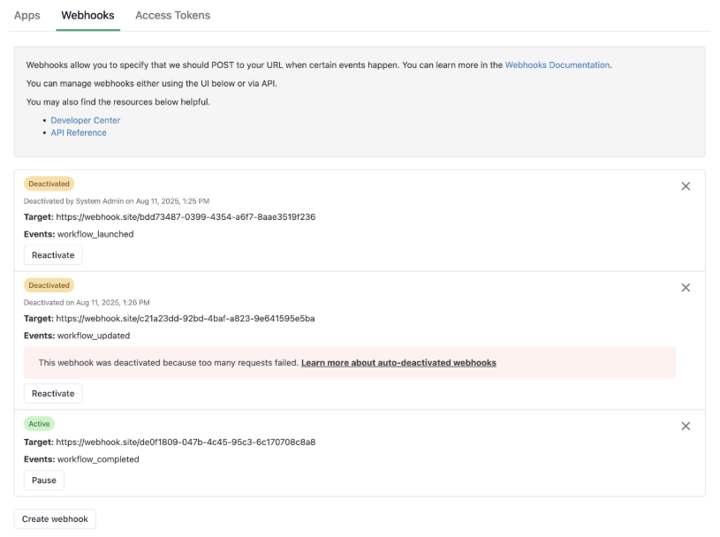Image resolution: width=720 pixels, height=537 pixels.
Task: Select the Webhooks tab
Action: 87,15
